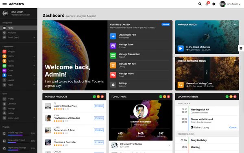Open notifications bell icon

[207, 4]
